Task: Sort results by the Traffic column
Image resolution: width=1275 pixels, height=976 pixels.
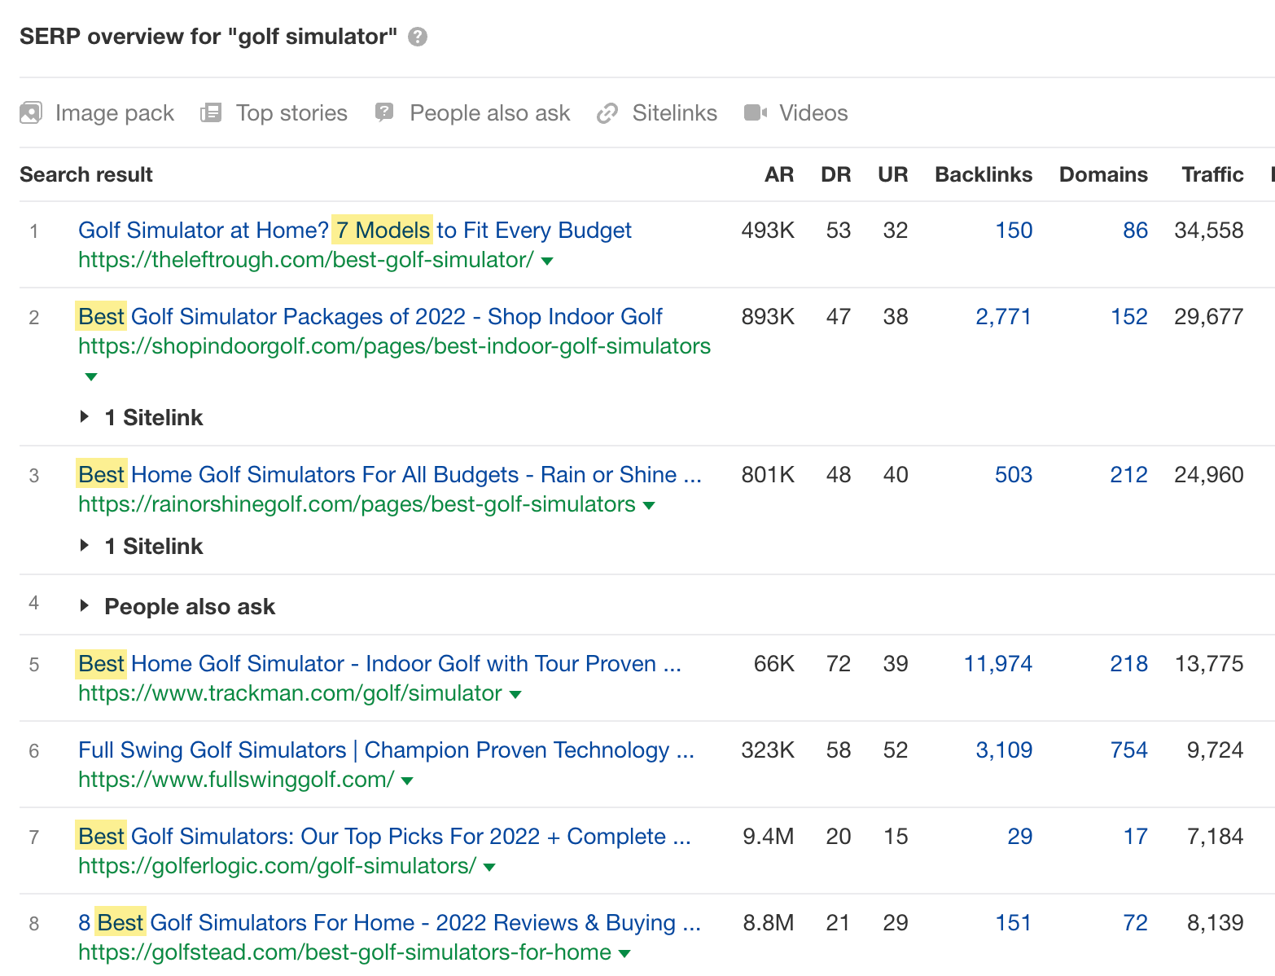Action: [x=1212, y=174]
